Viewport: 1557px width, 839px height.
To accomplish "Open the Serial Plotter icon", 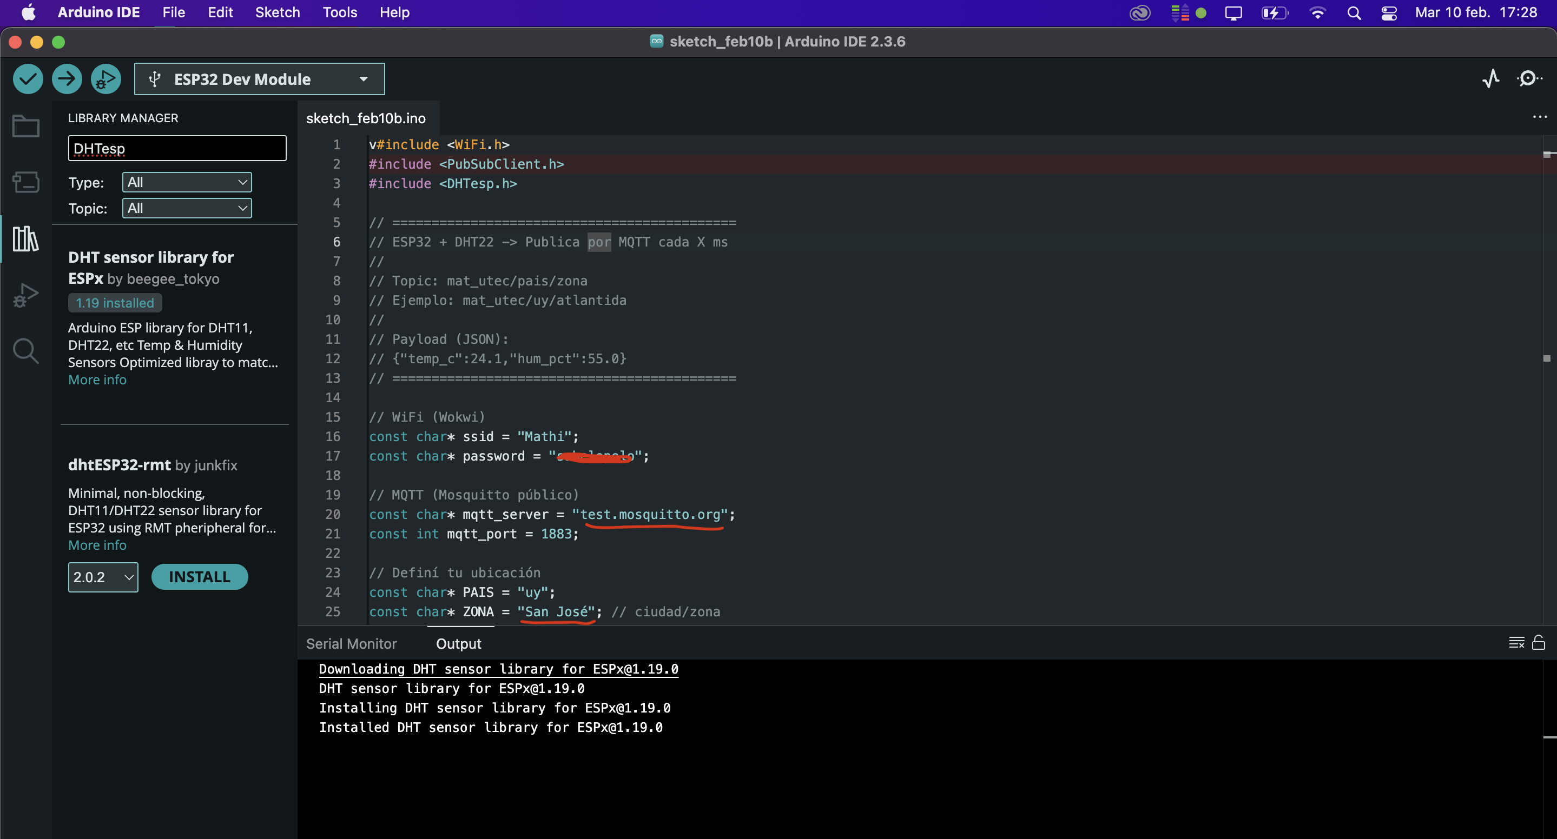I will 1491,78.
